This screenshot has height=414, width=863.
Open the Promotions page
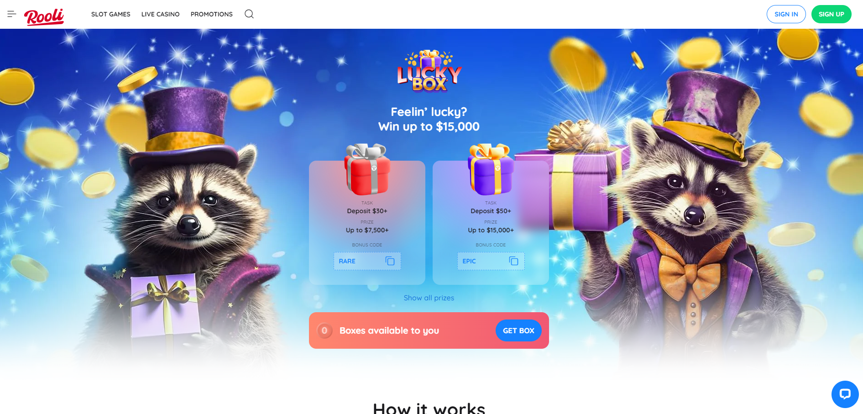[212, 14]
